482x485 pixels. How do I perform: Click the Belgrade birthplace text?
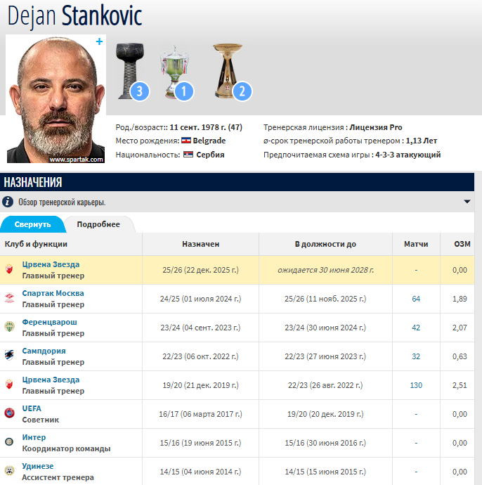[x=209, y=141]
